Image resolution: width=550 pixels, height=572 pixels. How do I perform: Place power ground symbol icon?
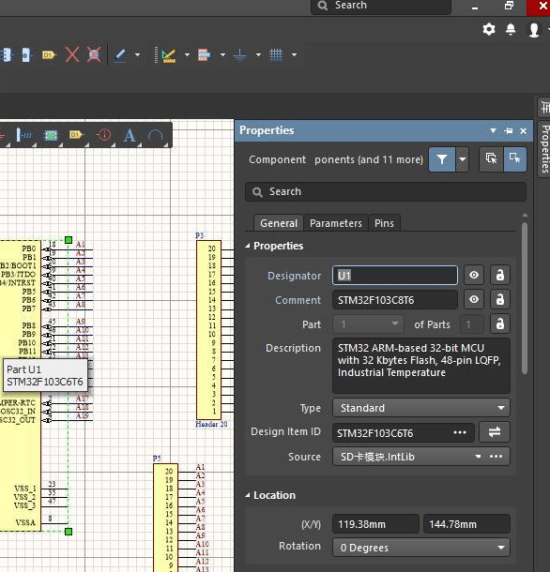239,55
